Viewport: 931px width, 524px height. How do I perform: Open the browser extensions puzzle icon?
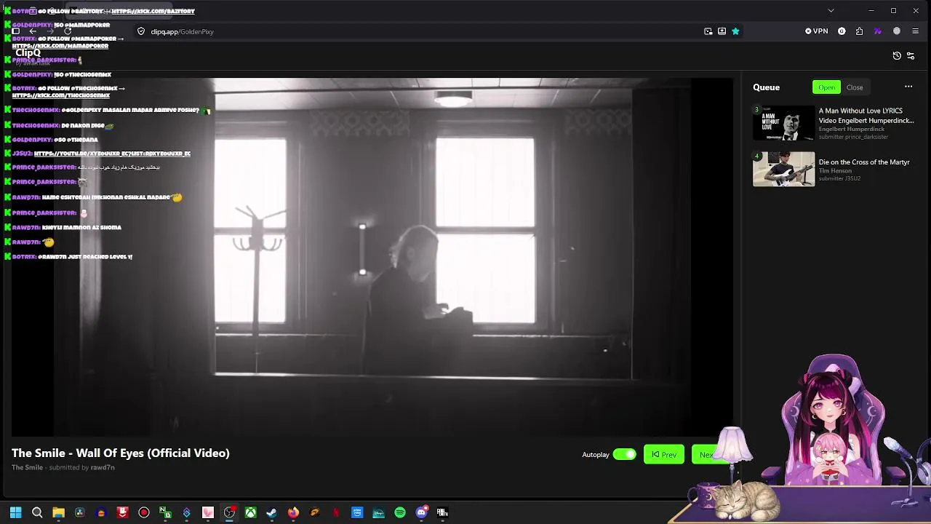point(859,31)
